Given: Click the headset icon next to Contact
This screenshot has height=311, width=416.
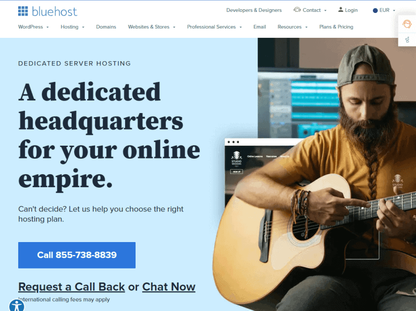Looking at the screenshot, I should tap(297, 10).
